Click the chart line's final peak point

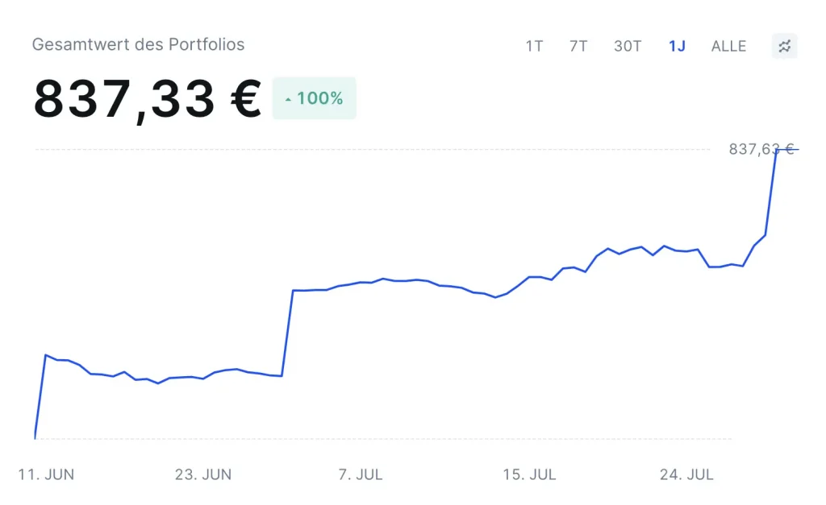[777, 150]
